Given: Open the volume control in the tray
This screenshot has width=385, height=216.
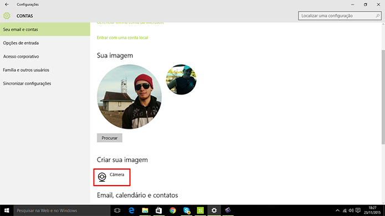Looking at the screenshot, I should [x=351, y=210].
